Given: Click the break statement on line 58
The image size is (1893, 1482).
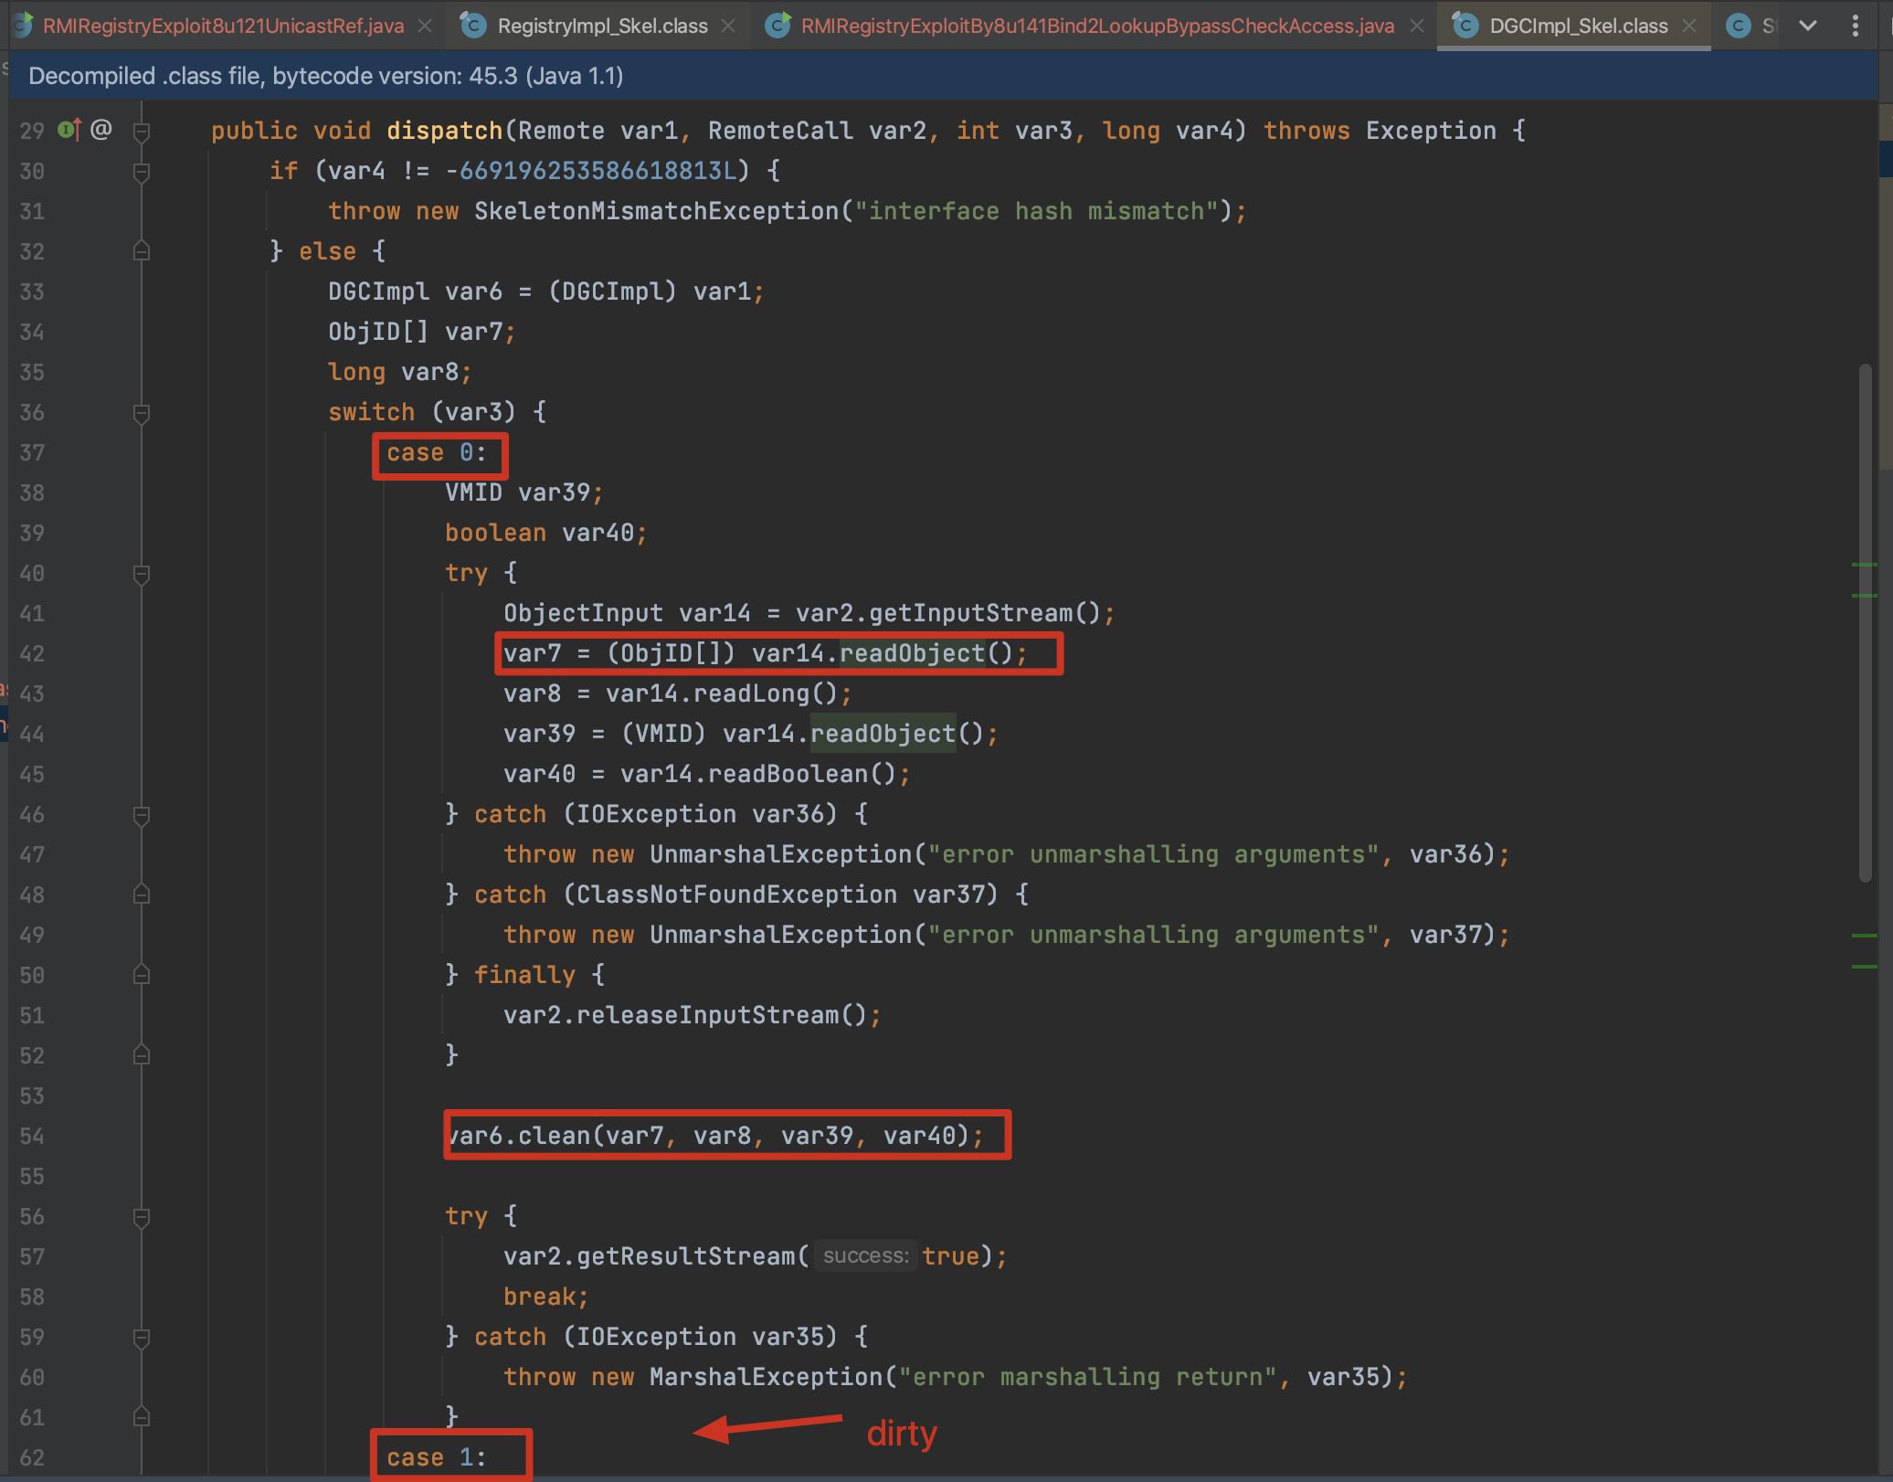Looking at the screenshot, I should [545, 1297].
